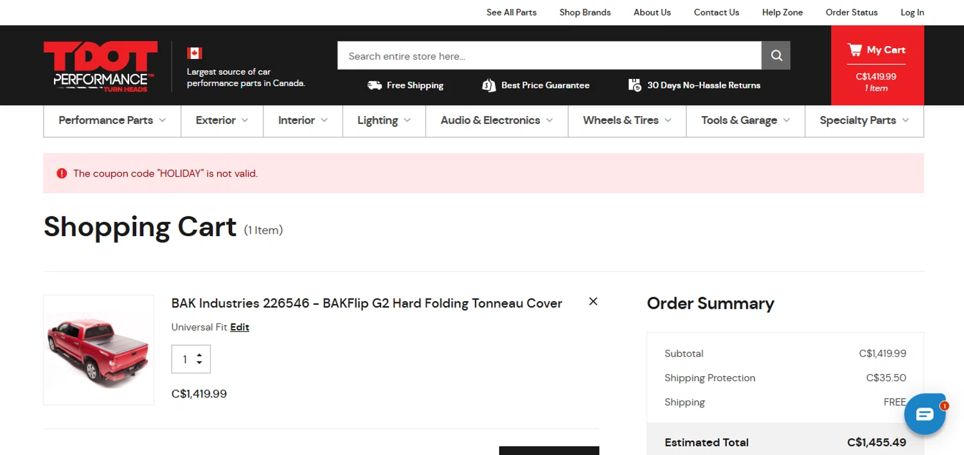Click the Shopping Cart heading
Viewport: 964px width, 455px height.
(140, 227)
